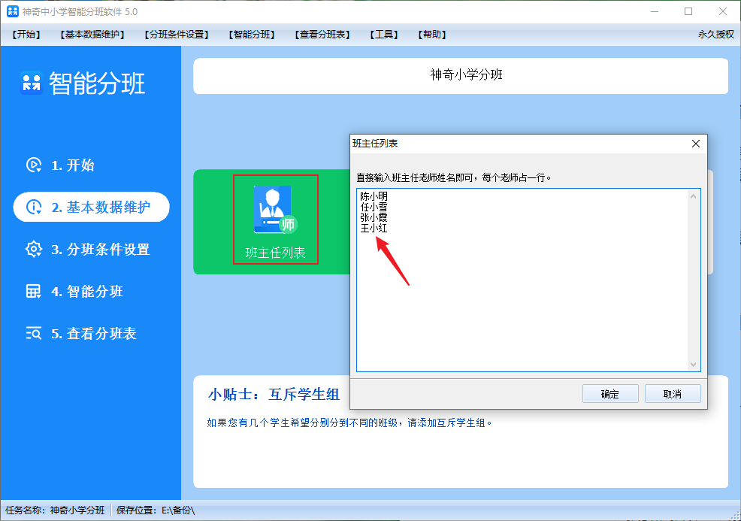Confirm with the 确定 button
Image resolution: width=741 pixels, height=521 pixels.
pos(610,394)
